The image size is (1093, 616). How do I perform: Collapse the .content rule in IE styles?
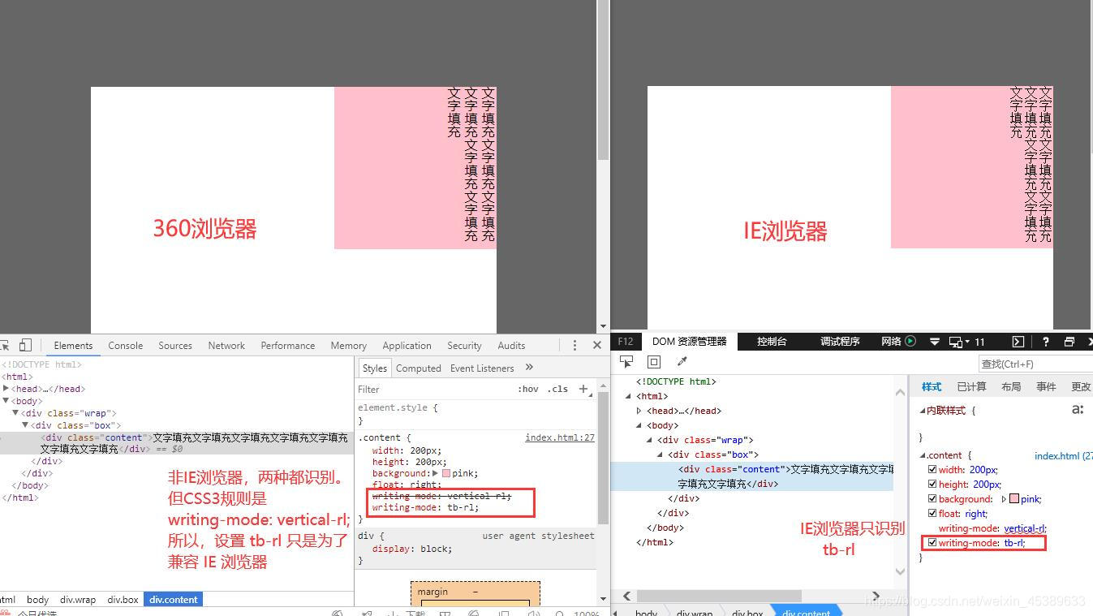point(923,455)
